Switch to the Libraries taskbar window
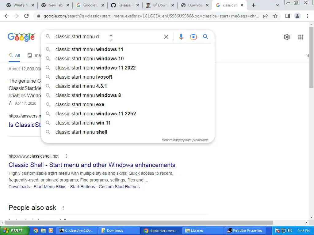 coord(203,230)
